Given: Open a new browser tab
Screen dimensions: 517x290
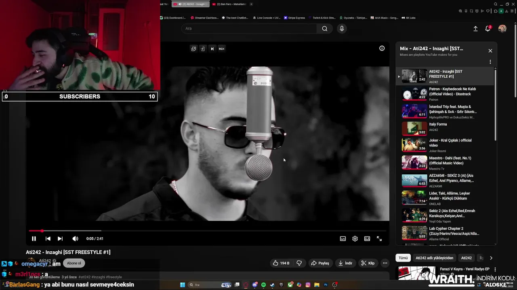Looking at the screenshot, I should pos(251,4).
